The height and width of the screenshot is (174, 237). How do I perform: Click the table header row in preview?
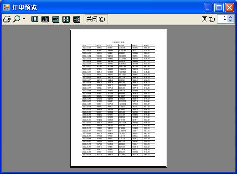click(118, 45)
